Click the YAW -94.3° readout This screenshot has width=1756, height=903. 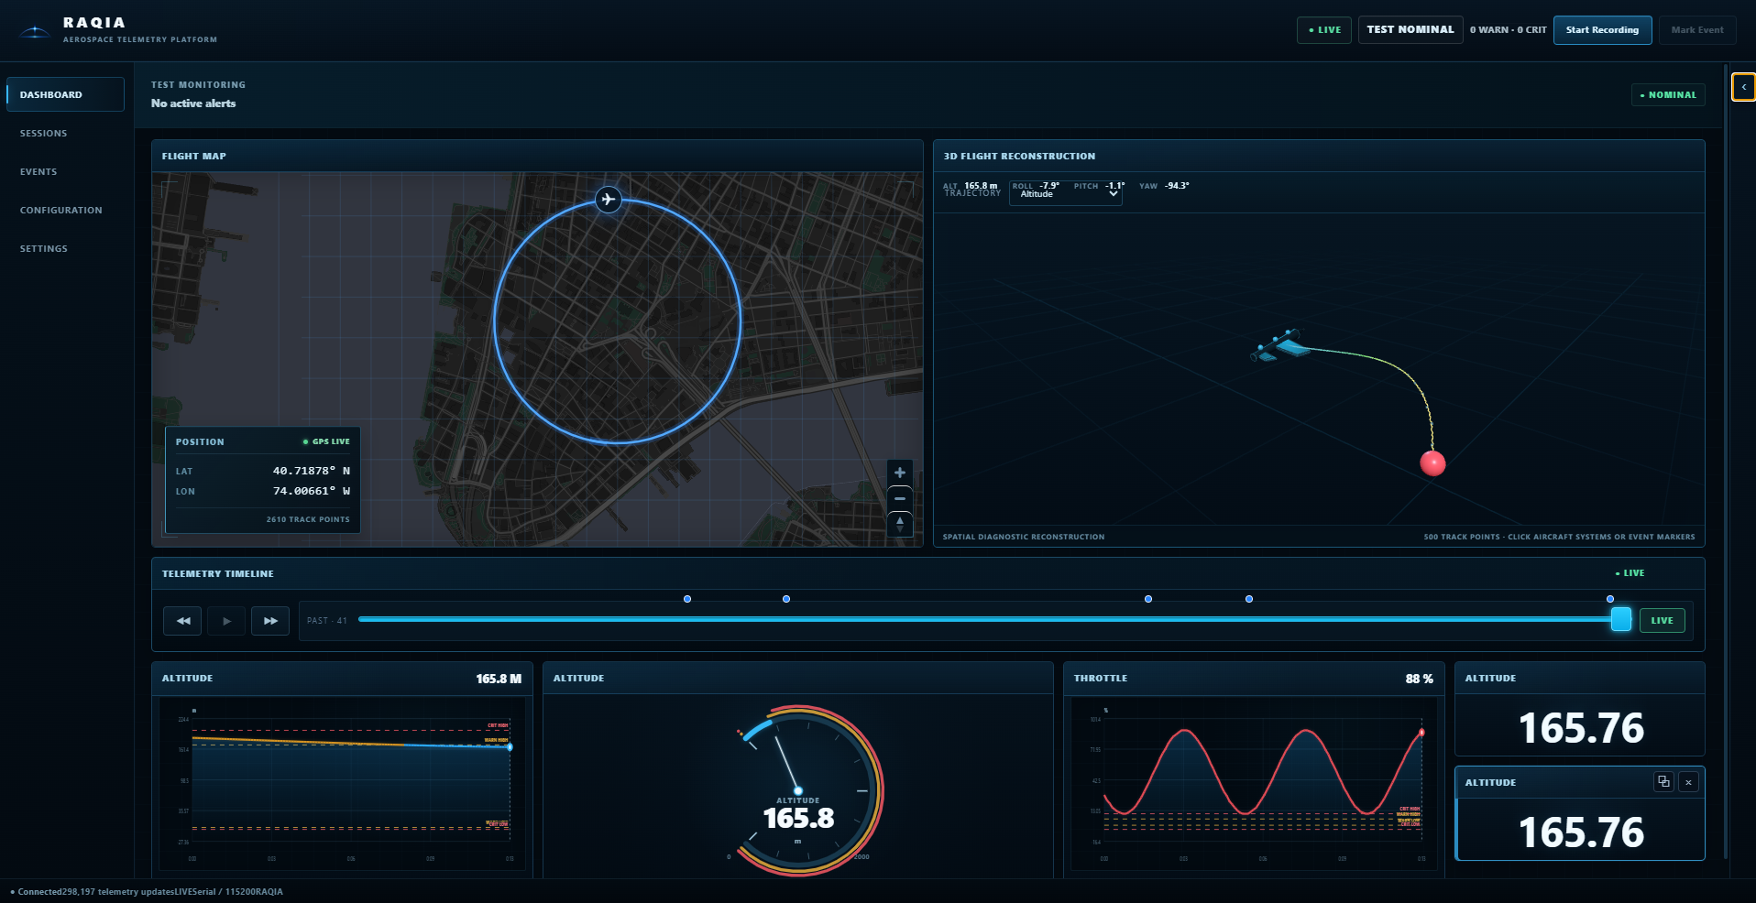point(1164,186)
